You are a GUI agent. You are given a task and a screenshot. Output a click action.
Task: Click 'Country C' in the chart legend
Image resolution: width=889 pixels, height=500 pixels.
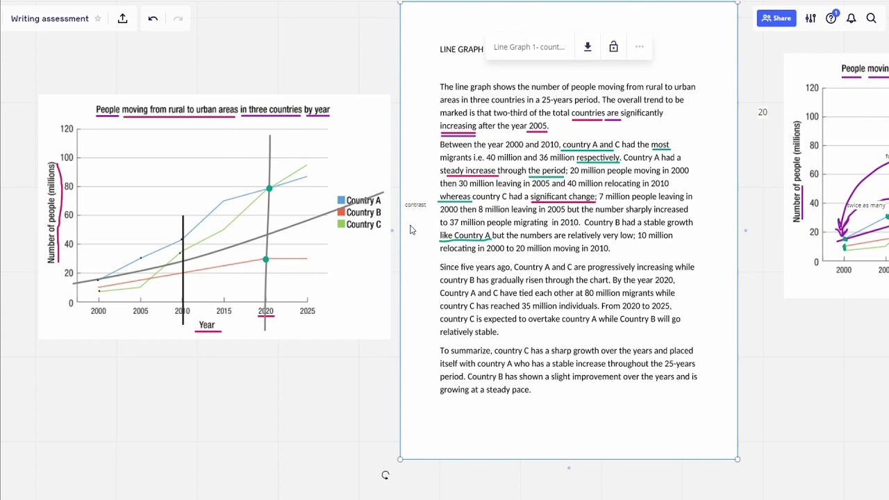click(x=359, y=224)
